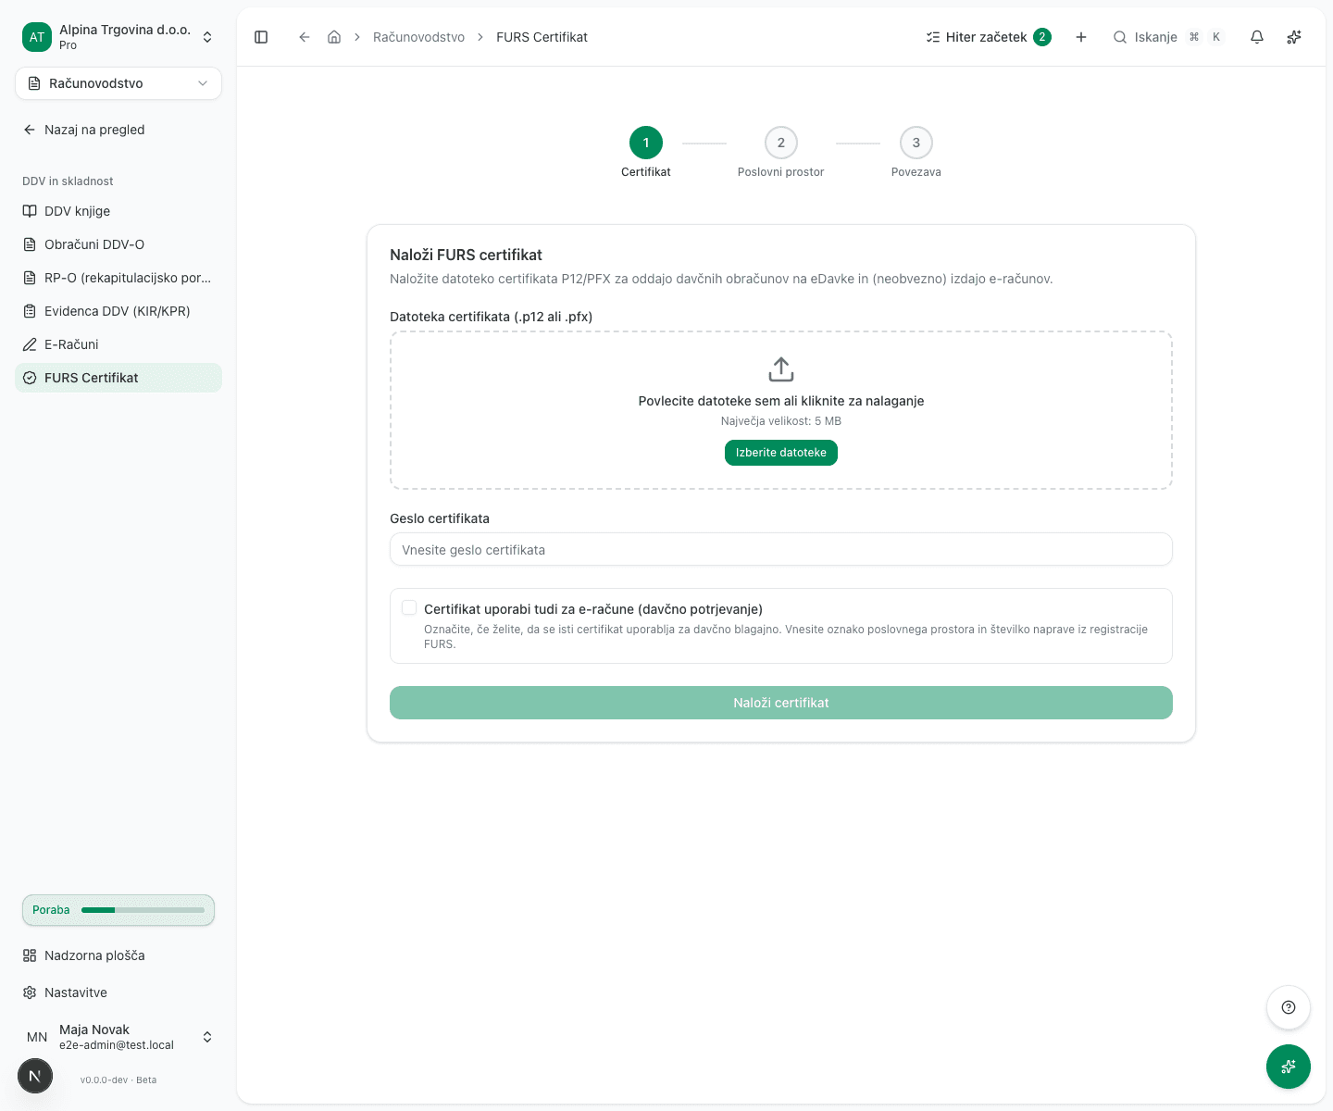Click the plus icon in the top bar
This screenshot has width=1333, height=1111.
point(1080,37)
